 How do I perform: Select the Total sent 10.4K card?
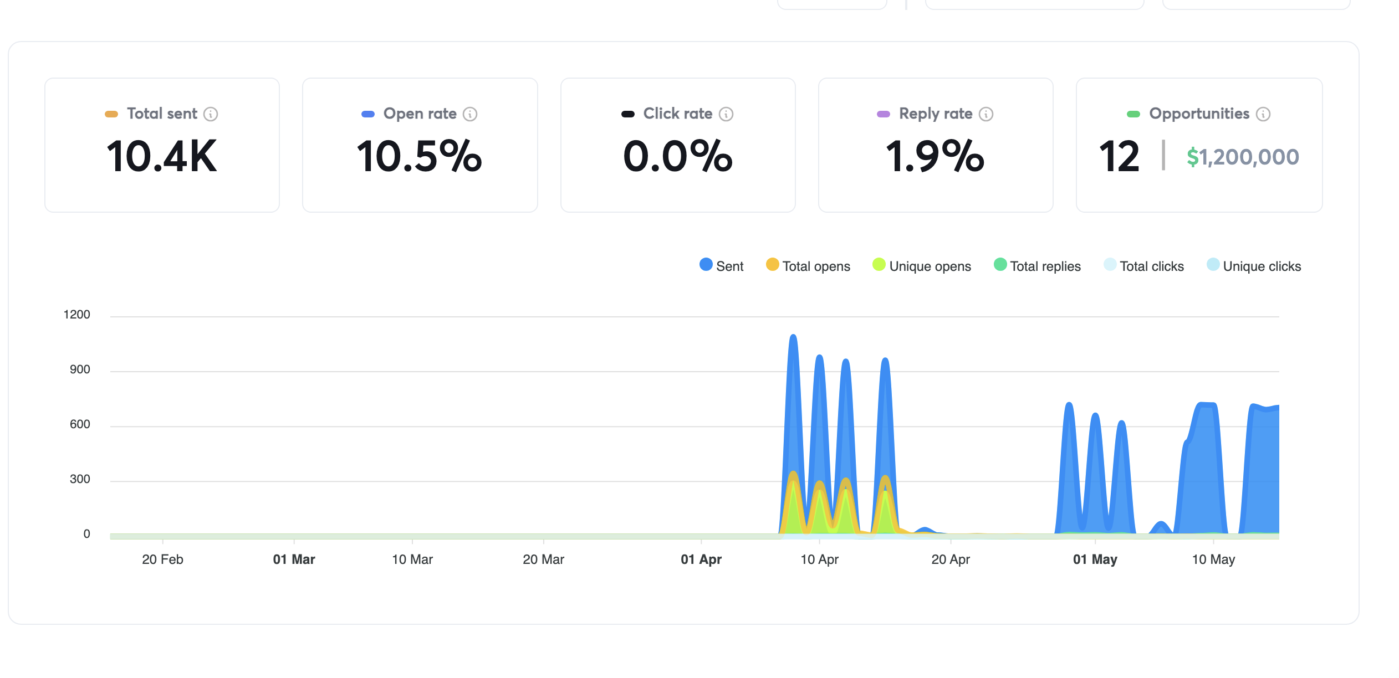tap(162, 145)
